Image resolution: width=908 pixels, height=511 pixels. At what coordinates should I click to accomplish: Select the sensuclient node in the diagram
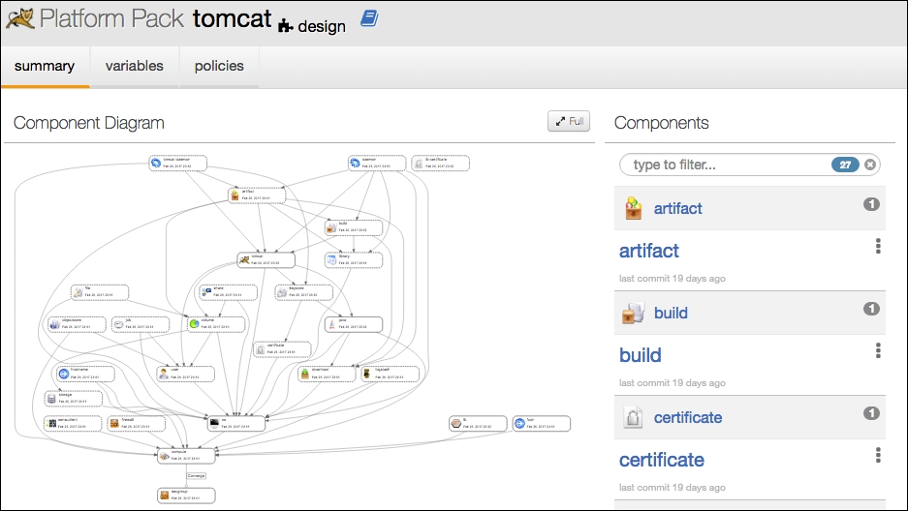[73, 424]
